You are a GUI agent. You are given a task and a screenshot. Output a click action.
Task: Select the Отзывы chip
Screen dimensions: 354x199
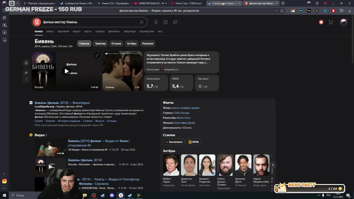click(x=116, y=44)
